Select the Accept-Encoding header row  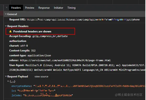tap(38, 36)
